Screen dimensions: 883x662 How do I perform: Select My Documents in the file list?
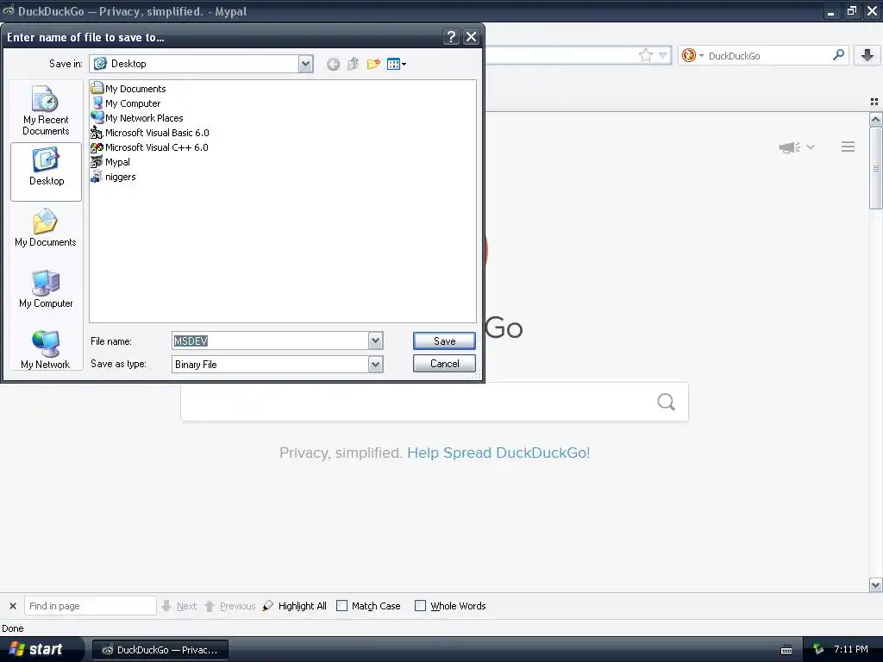[x=128, y=89]
